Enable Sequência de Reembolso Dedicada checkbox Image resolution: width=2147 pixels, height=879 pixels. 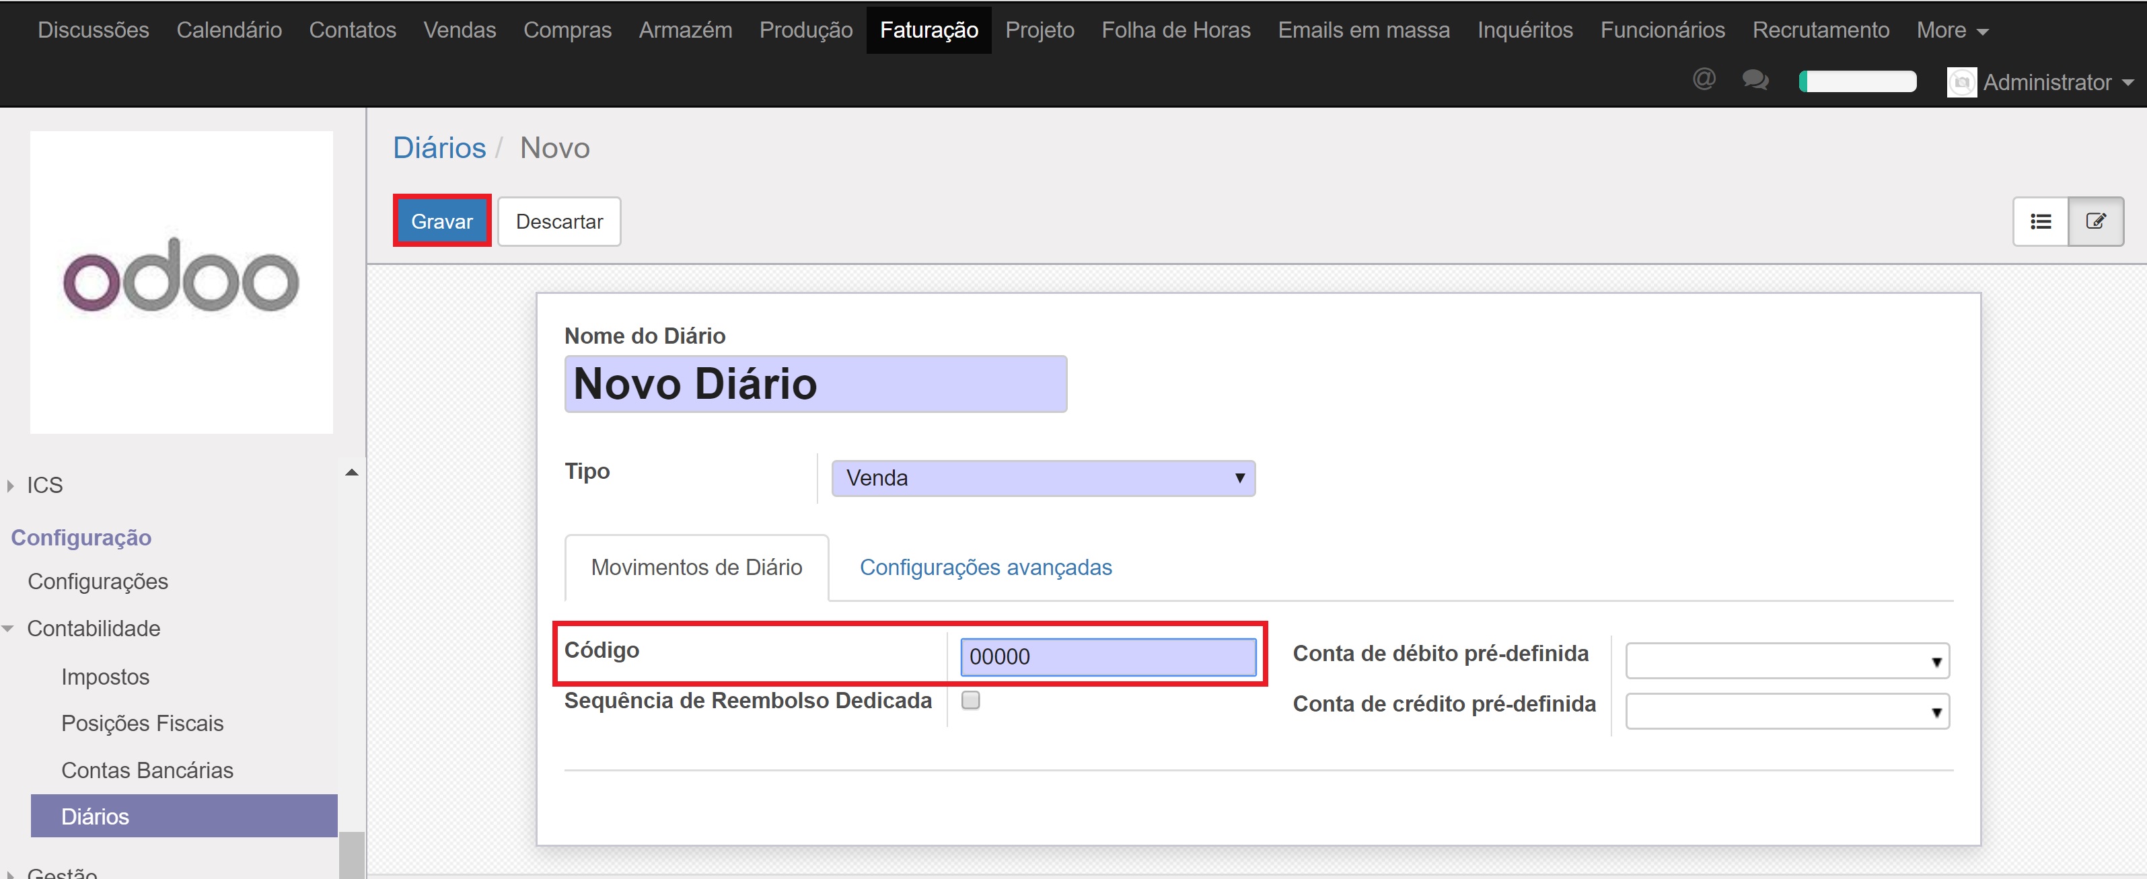coord(970,700)
